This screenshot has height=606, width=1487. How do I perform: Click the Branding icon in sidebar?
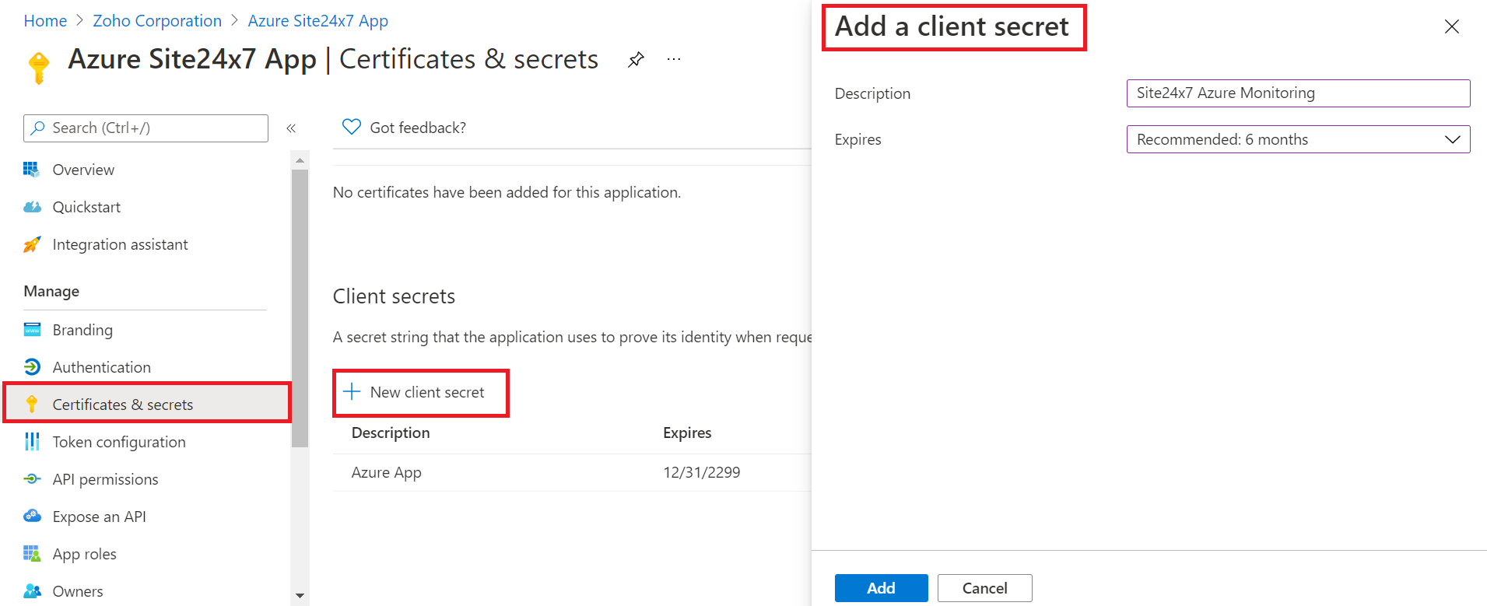tap(32, 330)
